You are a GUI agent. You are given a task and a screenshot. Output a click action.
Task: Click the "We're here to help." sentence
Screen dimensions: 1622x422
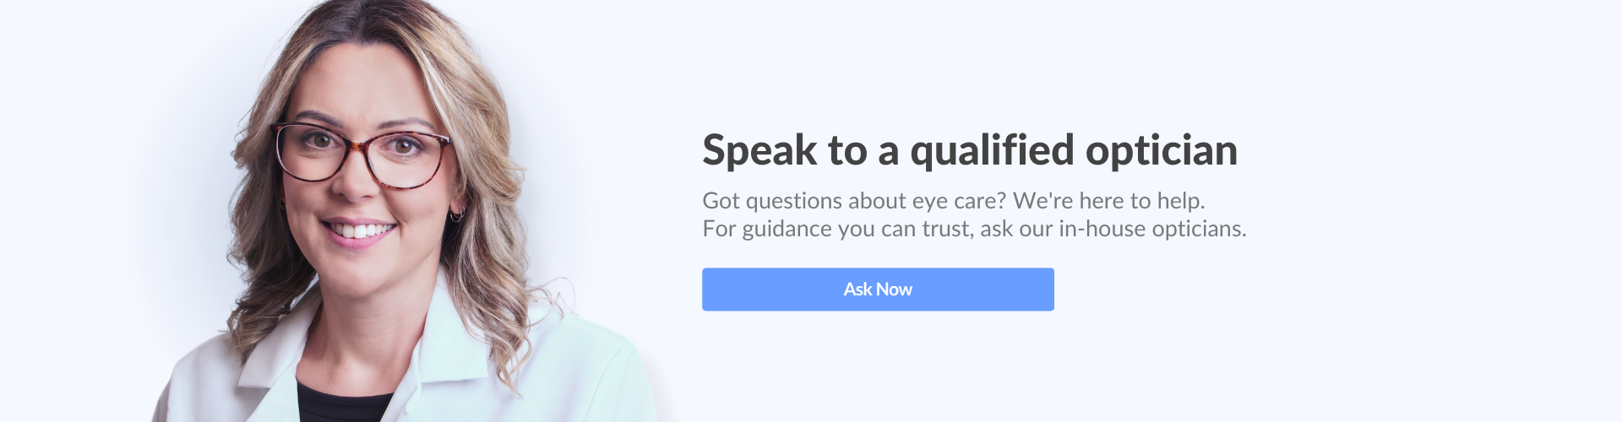(x=1108, y=201)
